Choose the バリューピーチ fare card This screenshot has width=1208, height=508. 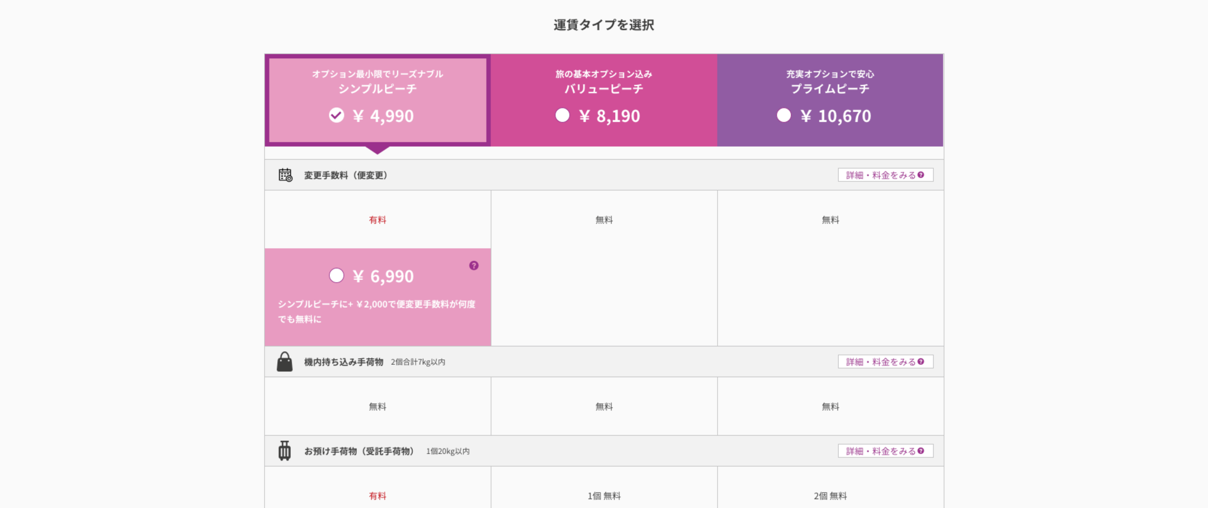[604, 100]
